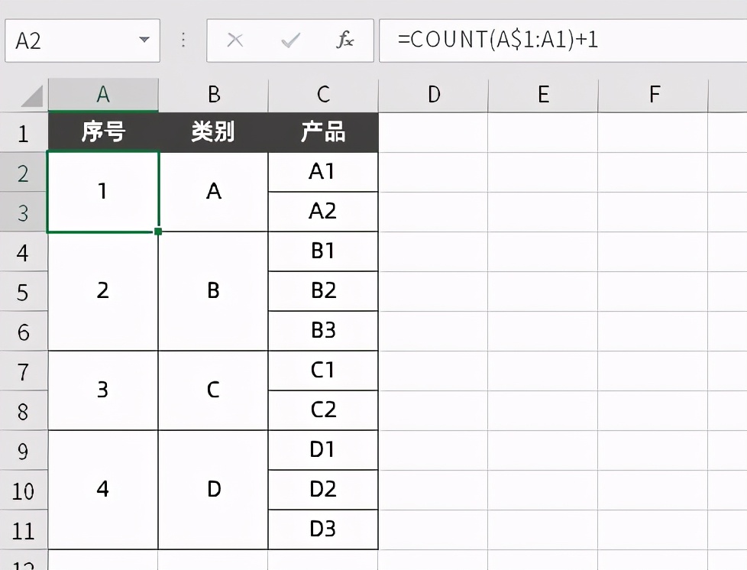Select column E header
Screen dimensions: 747x570
coord(543,95)
